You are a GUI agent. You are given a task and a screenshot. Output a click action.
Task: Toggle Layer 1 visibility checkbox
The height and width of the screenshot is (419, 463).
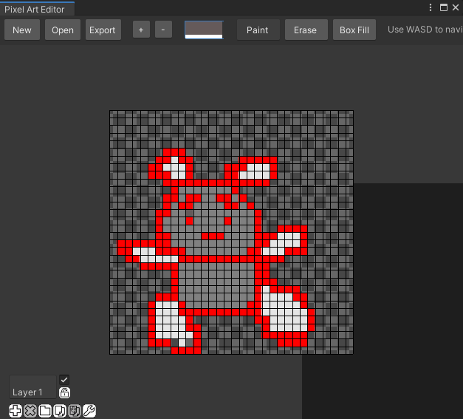click(x=64, y=380)
